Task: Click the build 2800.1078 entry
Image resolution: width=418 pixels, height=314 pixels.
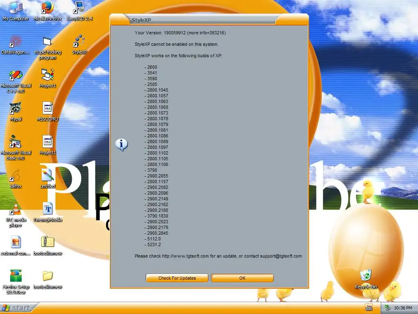Action: pyautogui.click(x=156, y=119)
